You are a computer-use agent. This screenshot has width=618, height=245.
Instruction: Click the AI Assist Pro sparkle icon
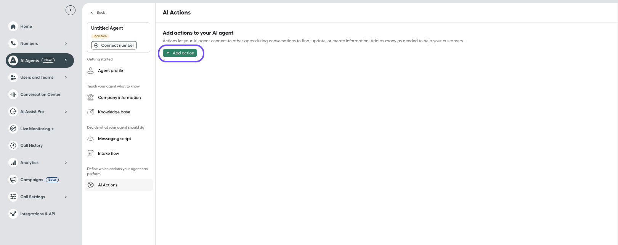click(x=13, y=111)
